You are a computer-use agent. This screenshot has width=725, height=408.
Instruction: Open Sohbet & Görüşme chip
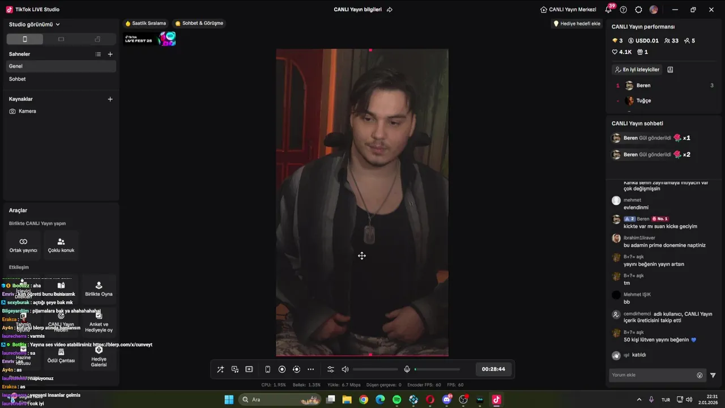coord(199,23)
